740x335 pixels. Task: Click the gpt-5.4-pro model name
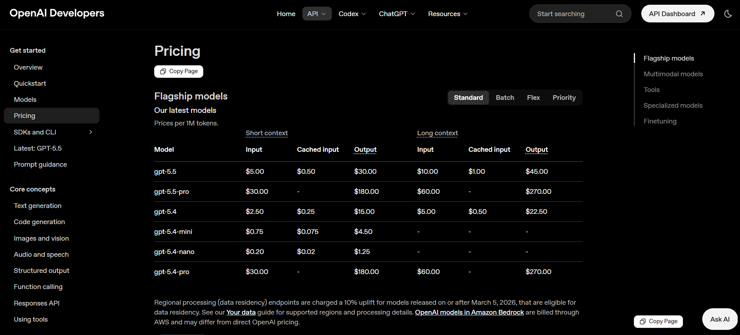171,272
